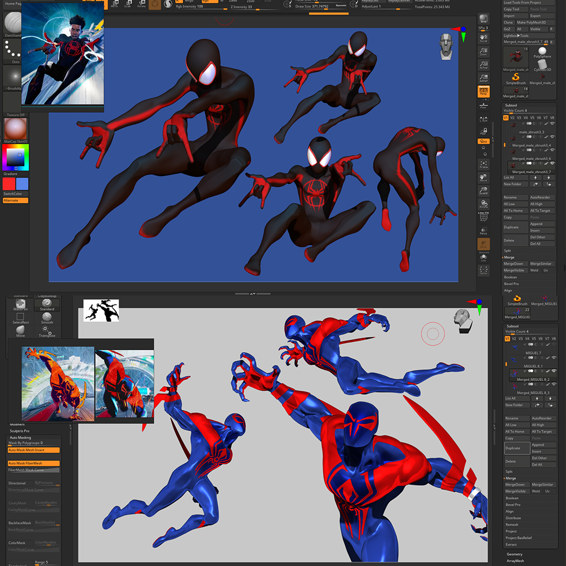
Task: Click the AAHalf icon in top window
Action: tap(483, 78)
